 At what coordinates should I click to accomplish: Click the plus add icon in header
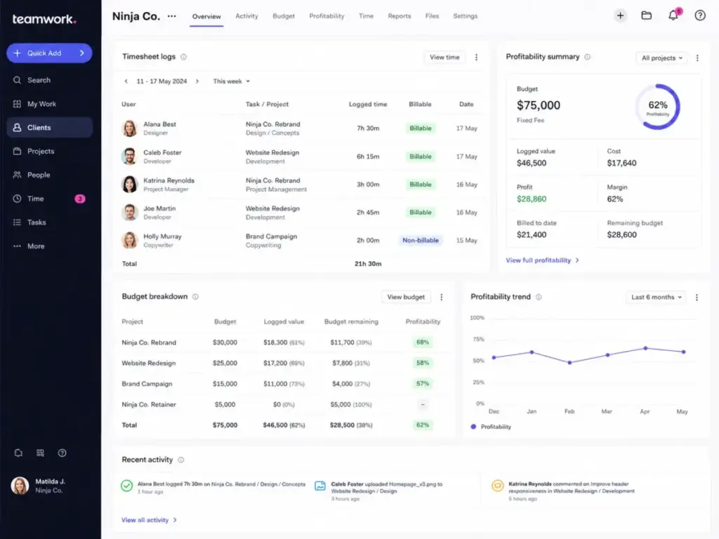[x=620, y=15]
